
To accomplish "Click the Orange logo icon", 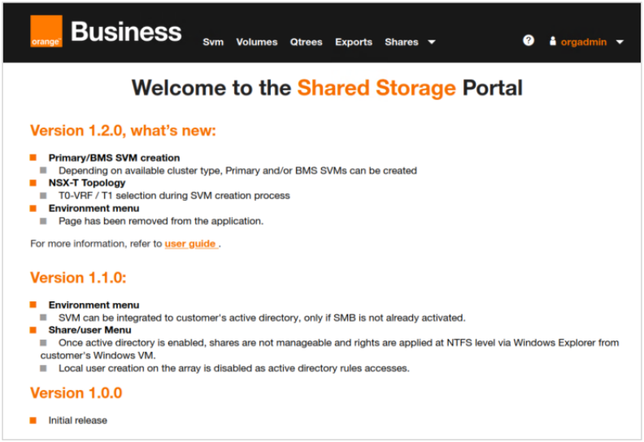I will [46, 32].
